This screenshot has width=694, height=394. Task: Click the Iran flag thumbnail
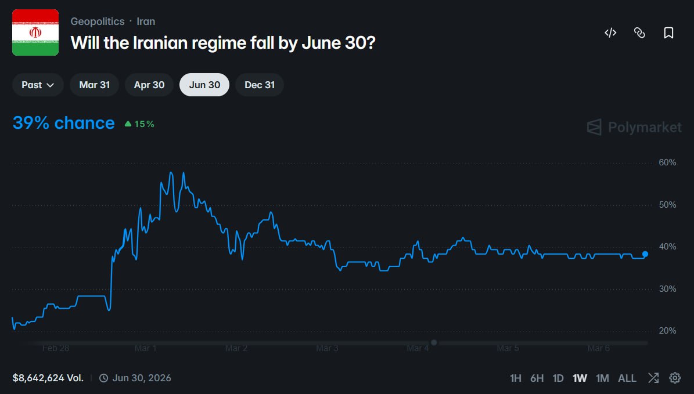click(x=35, y=32)
